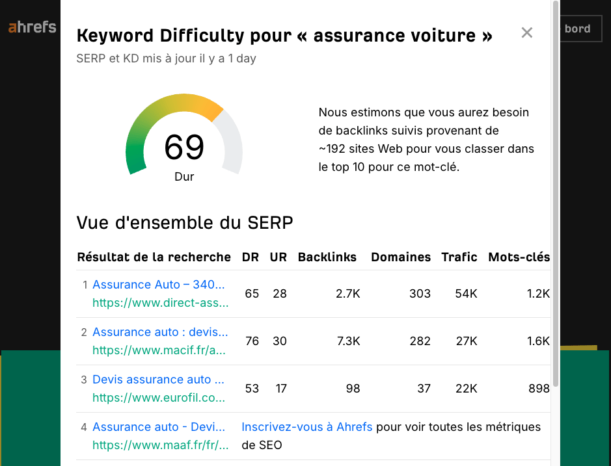Sort results by the DR column

[x=251, y=257]
